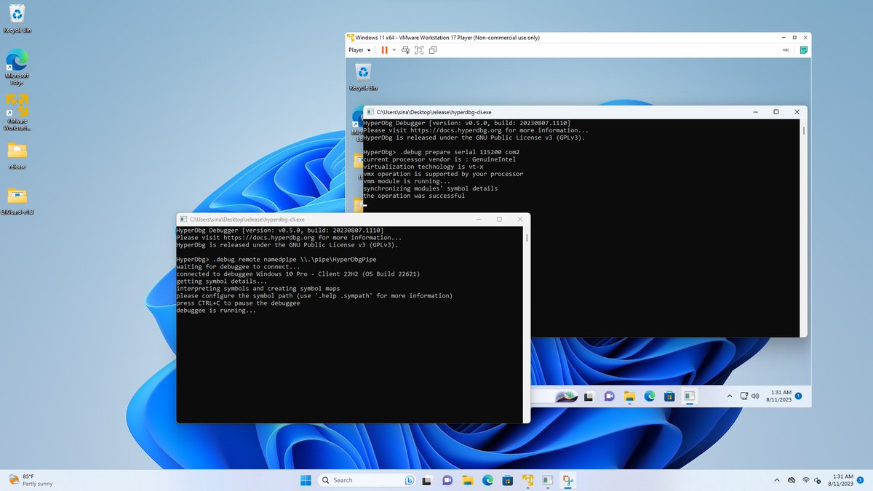Open guest VM clock showing 1:31 AM
Screen dimensions: 873x491
pos(778,396)
